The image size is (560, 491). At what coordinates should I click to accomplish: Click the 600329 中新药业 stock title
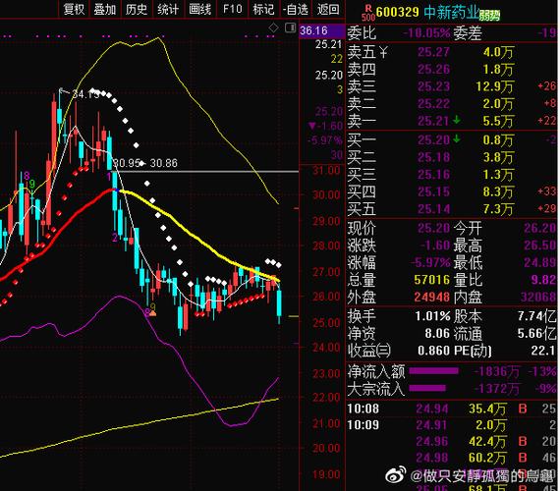(x=427, y=13)
